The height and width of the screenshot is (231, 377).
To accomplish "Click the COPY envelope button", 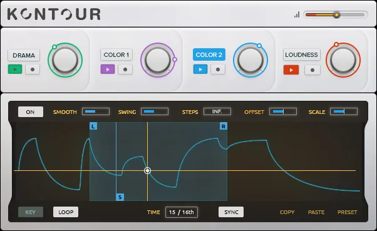I will pos(287,212).
